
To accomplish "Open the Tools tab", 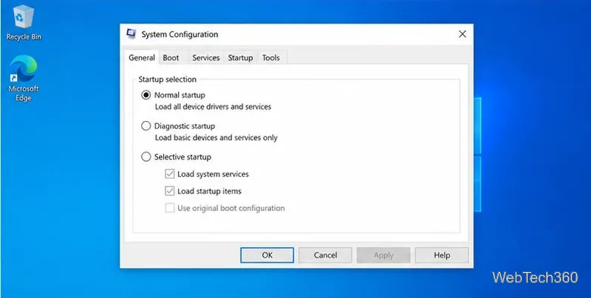I will click(271, 58).
